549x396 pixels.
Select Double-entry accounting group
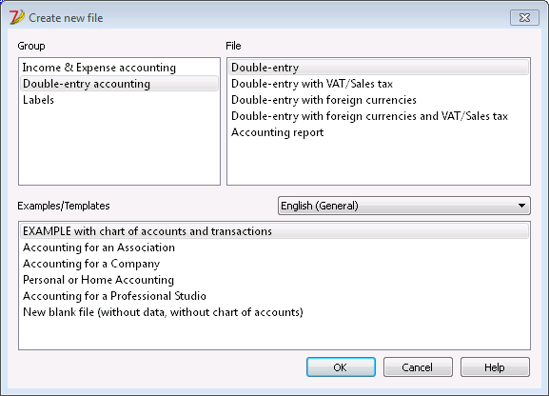point(119,84)
